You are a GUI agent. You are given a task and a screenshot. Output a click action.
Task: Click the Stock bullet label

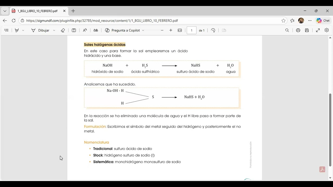(x=98, y=155)
